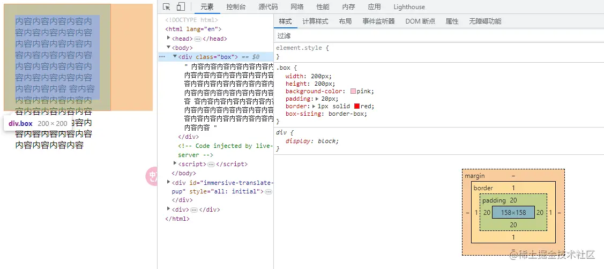Expand the padding shorthand triangle

point(317,99)
